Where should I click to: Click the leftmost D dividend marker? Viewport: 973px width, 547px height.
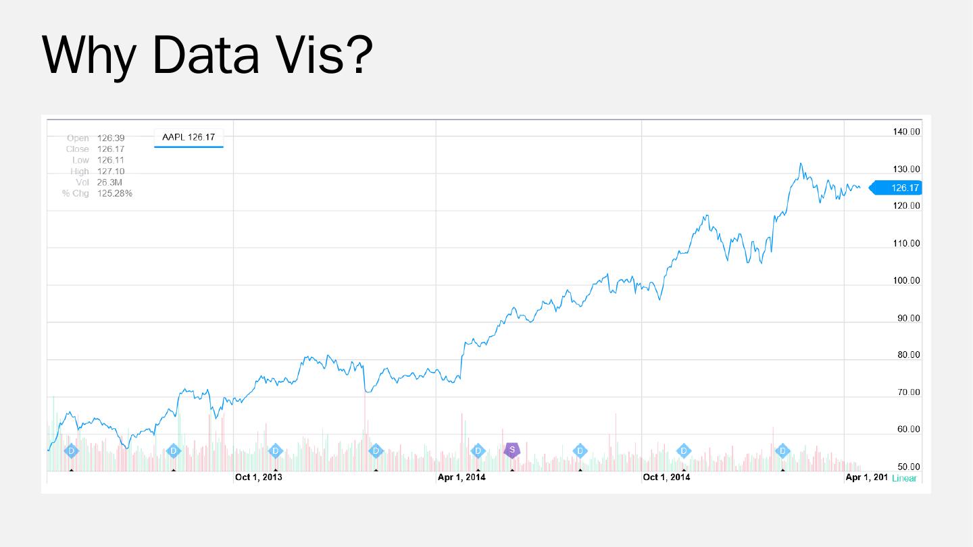coord(72,450)
